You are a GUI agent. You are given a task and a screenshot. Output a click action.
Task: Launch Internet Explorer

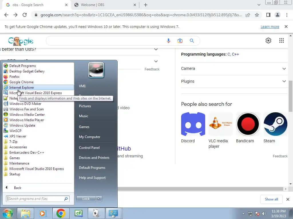click(38, 87)
